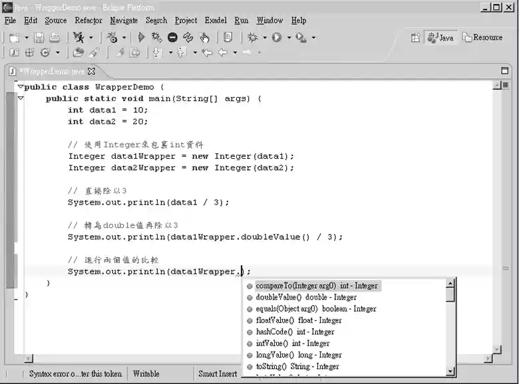Click the autocomplete list scrollbar down arrow
The height and width of the screenshot is (384, 519).
pyautogui.click(x=450, y=371)
